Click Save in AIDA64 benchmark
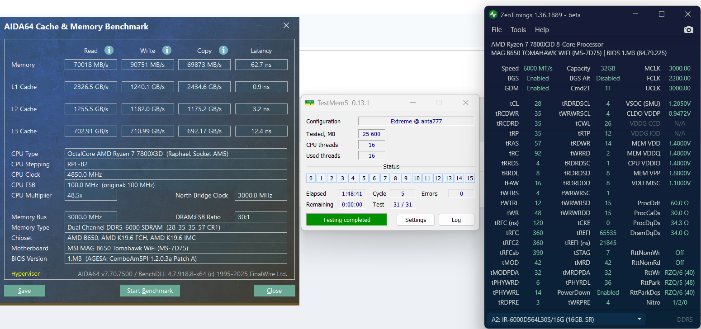This screenshot has width=701, height=329. click(x=24, y=291)
